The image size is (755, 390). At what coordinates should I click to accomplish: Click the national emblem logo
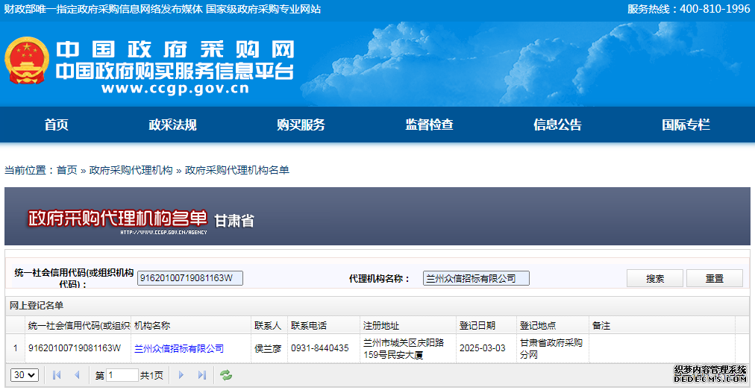click(x=28, y=61)
